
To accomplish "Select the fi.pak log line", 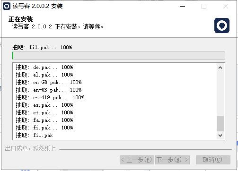I will pos(44,128).
